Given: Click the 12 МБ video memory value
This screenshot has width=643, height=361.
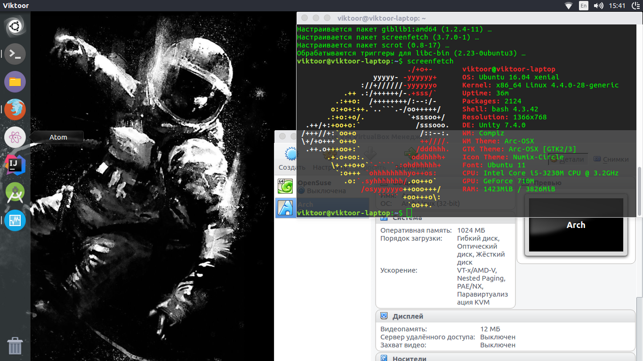Looking at the screenshot, I should point(490,329).
